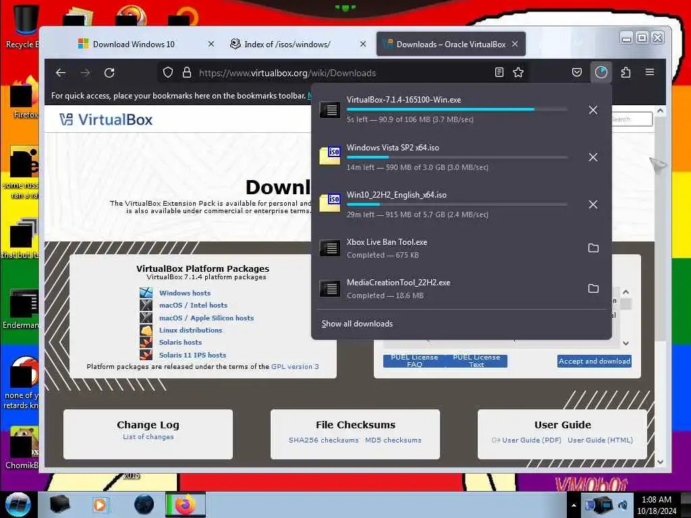
Task: Click Windows Vista iso progress bar
Action: click(457, 157)
